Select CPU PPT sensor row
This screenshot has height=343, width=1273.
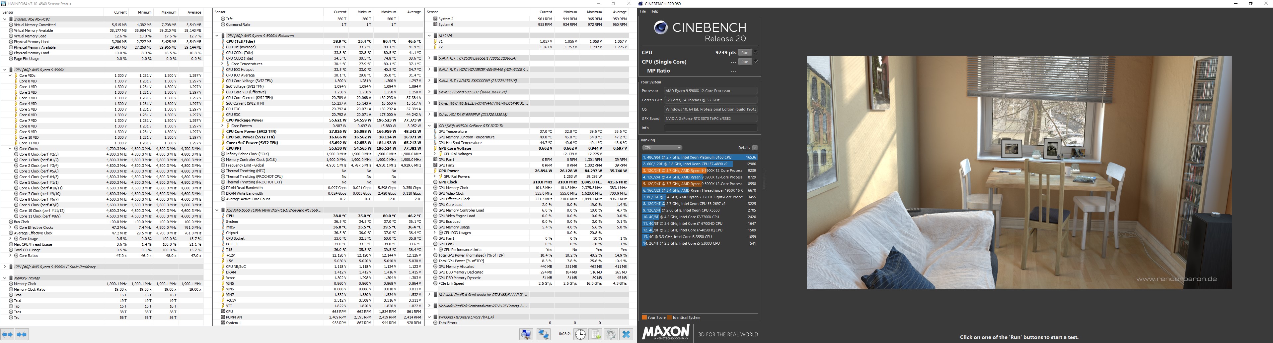[x=321, y=148]
